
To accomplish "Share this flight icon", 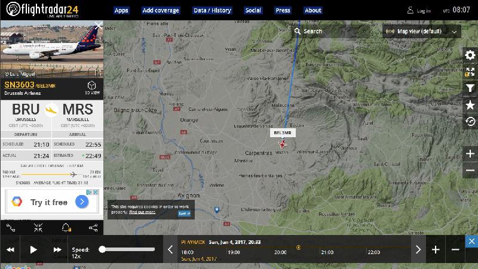I will 93,228.
